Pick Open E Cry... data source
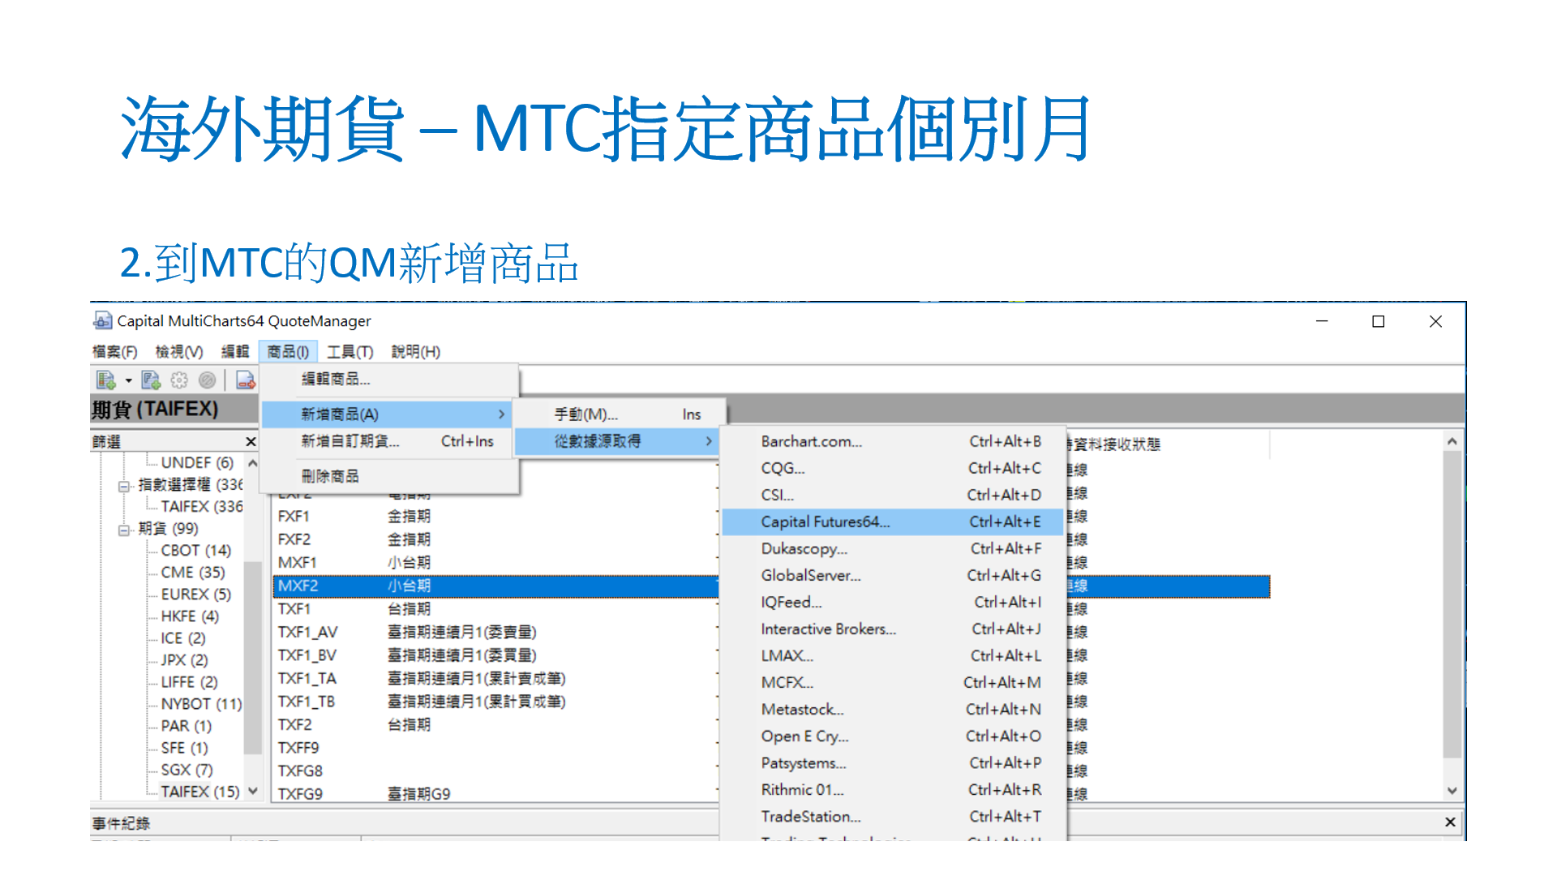This screenshot has height=876, width=1557. click(893, 736)
